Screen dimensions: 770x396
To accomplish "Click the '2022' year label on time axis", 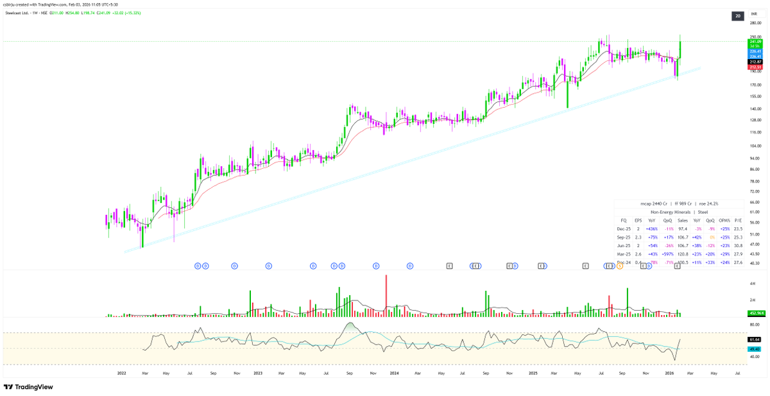I will coord(122,372).
